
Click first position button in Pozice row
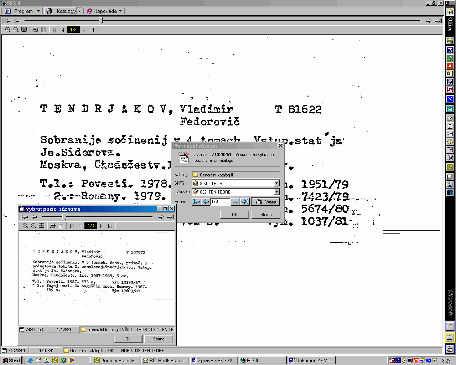coord(196,202)
